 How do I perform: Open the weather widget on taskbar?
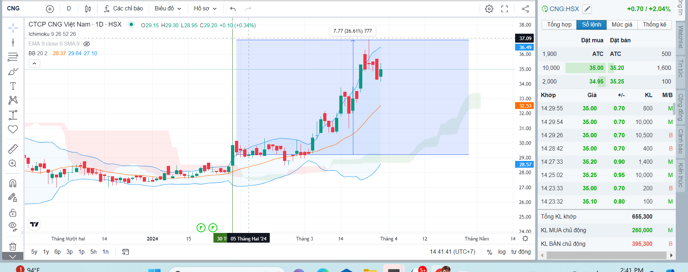pyautogui.click(x=28, y=269)
